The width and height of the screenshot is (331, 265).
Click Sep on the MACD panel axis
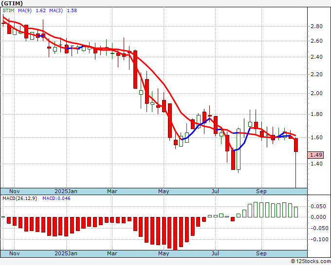point(261,253)
